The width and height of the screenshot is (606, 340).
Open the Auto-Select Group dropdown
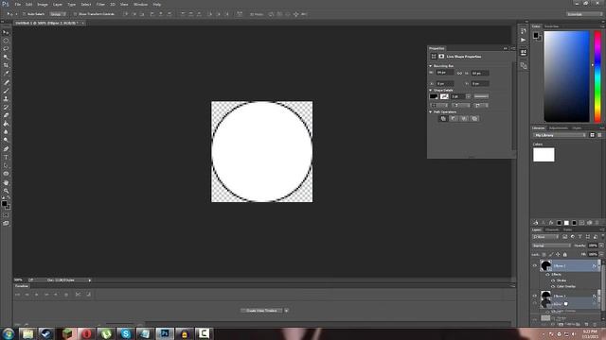[x=58, y=14]
